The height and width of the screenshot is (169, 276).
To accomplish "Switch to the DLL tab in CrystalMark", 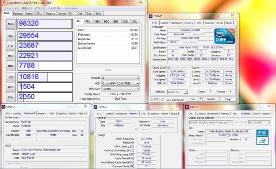I will pyautogui.click(x=89, y=13).
